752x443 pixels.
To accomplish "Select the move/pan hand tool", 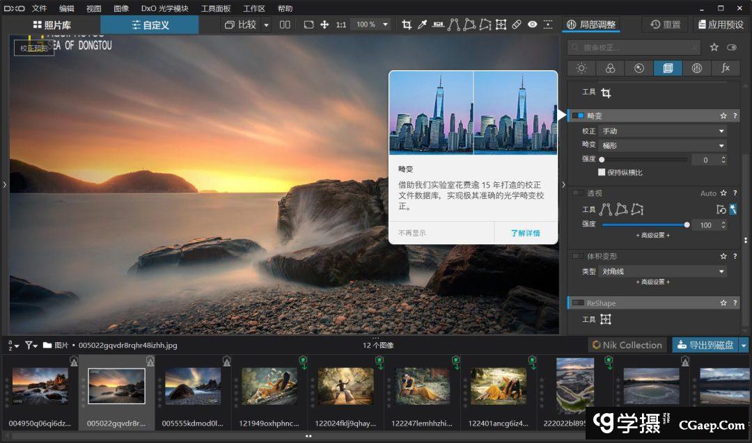I will (324, 24).
